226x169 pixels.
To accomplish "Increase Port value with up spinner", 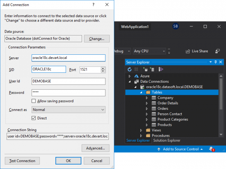I will 103,68.
